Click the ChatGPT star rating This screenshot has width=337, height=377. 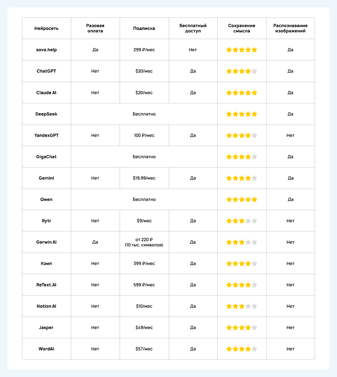point(242,71)
